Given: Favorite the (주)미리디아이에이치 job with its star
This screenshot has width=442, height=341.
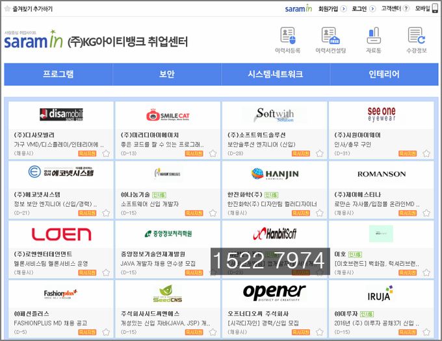Looking at the screenshot, I should (213, 154).
